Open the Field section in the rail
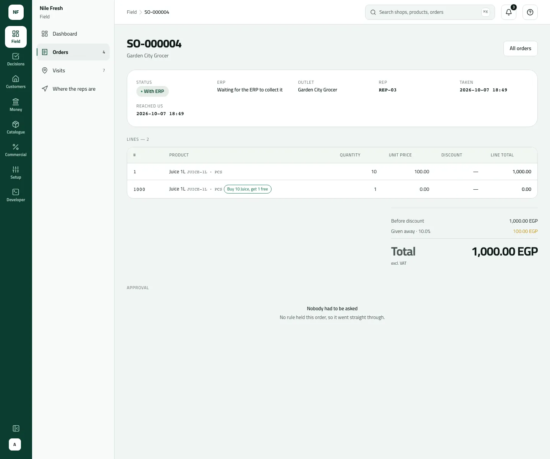The width and height of the screenshot is (550, 459). point(16,37)
